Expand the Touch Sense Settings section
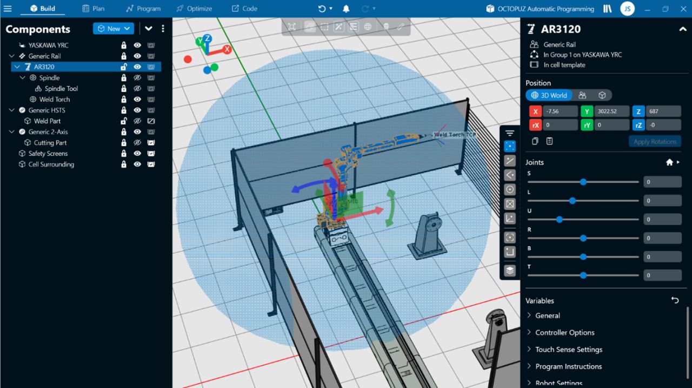The width and height of the screenshot is (692, 388). coord(564,350)
